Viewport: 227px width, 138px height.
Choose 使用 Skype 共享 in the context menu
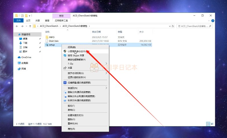85,55
